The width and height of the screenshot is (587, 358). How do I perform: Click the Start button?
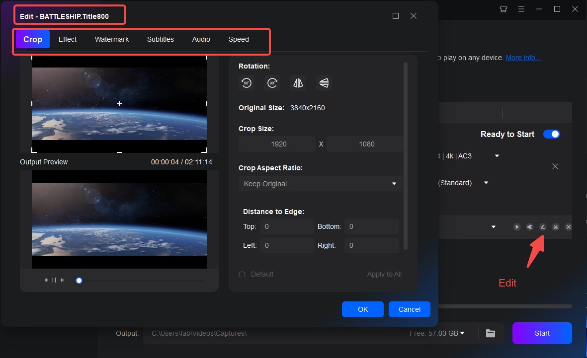tap(542, 333)
